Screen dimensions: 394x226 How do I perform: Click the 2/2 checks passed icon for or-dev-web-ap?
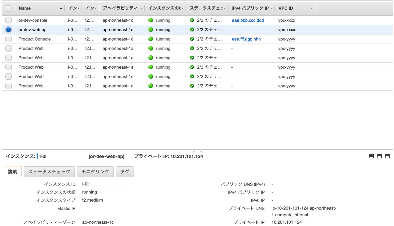click(x=192, y=29)
